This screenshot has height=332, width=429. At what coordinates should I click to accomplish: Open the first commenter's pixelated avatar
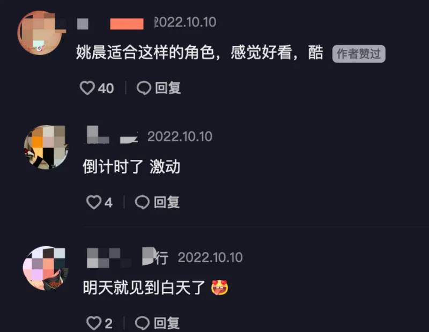pyautogui.click(x=40, y=33)
